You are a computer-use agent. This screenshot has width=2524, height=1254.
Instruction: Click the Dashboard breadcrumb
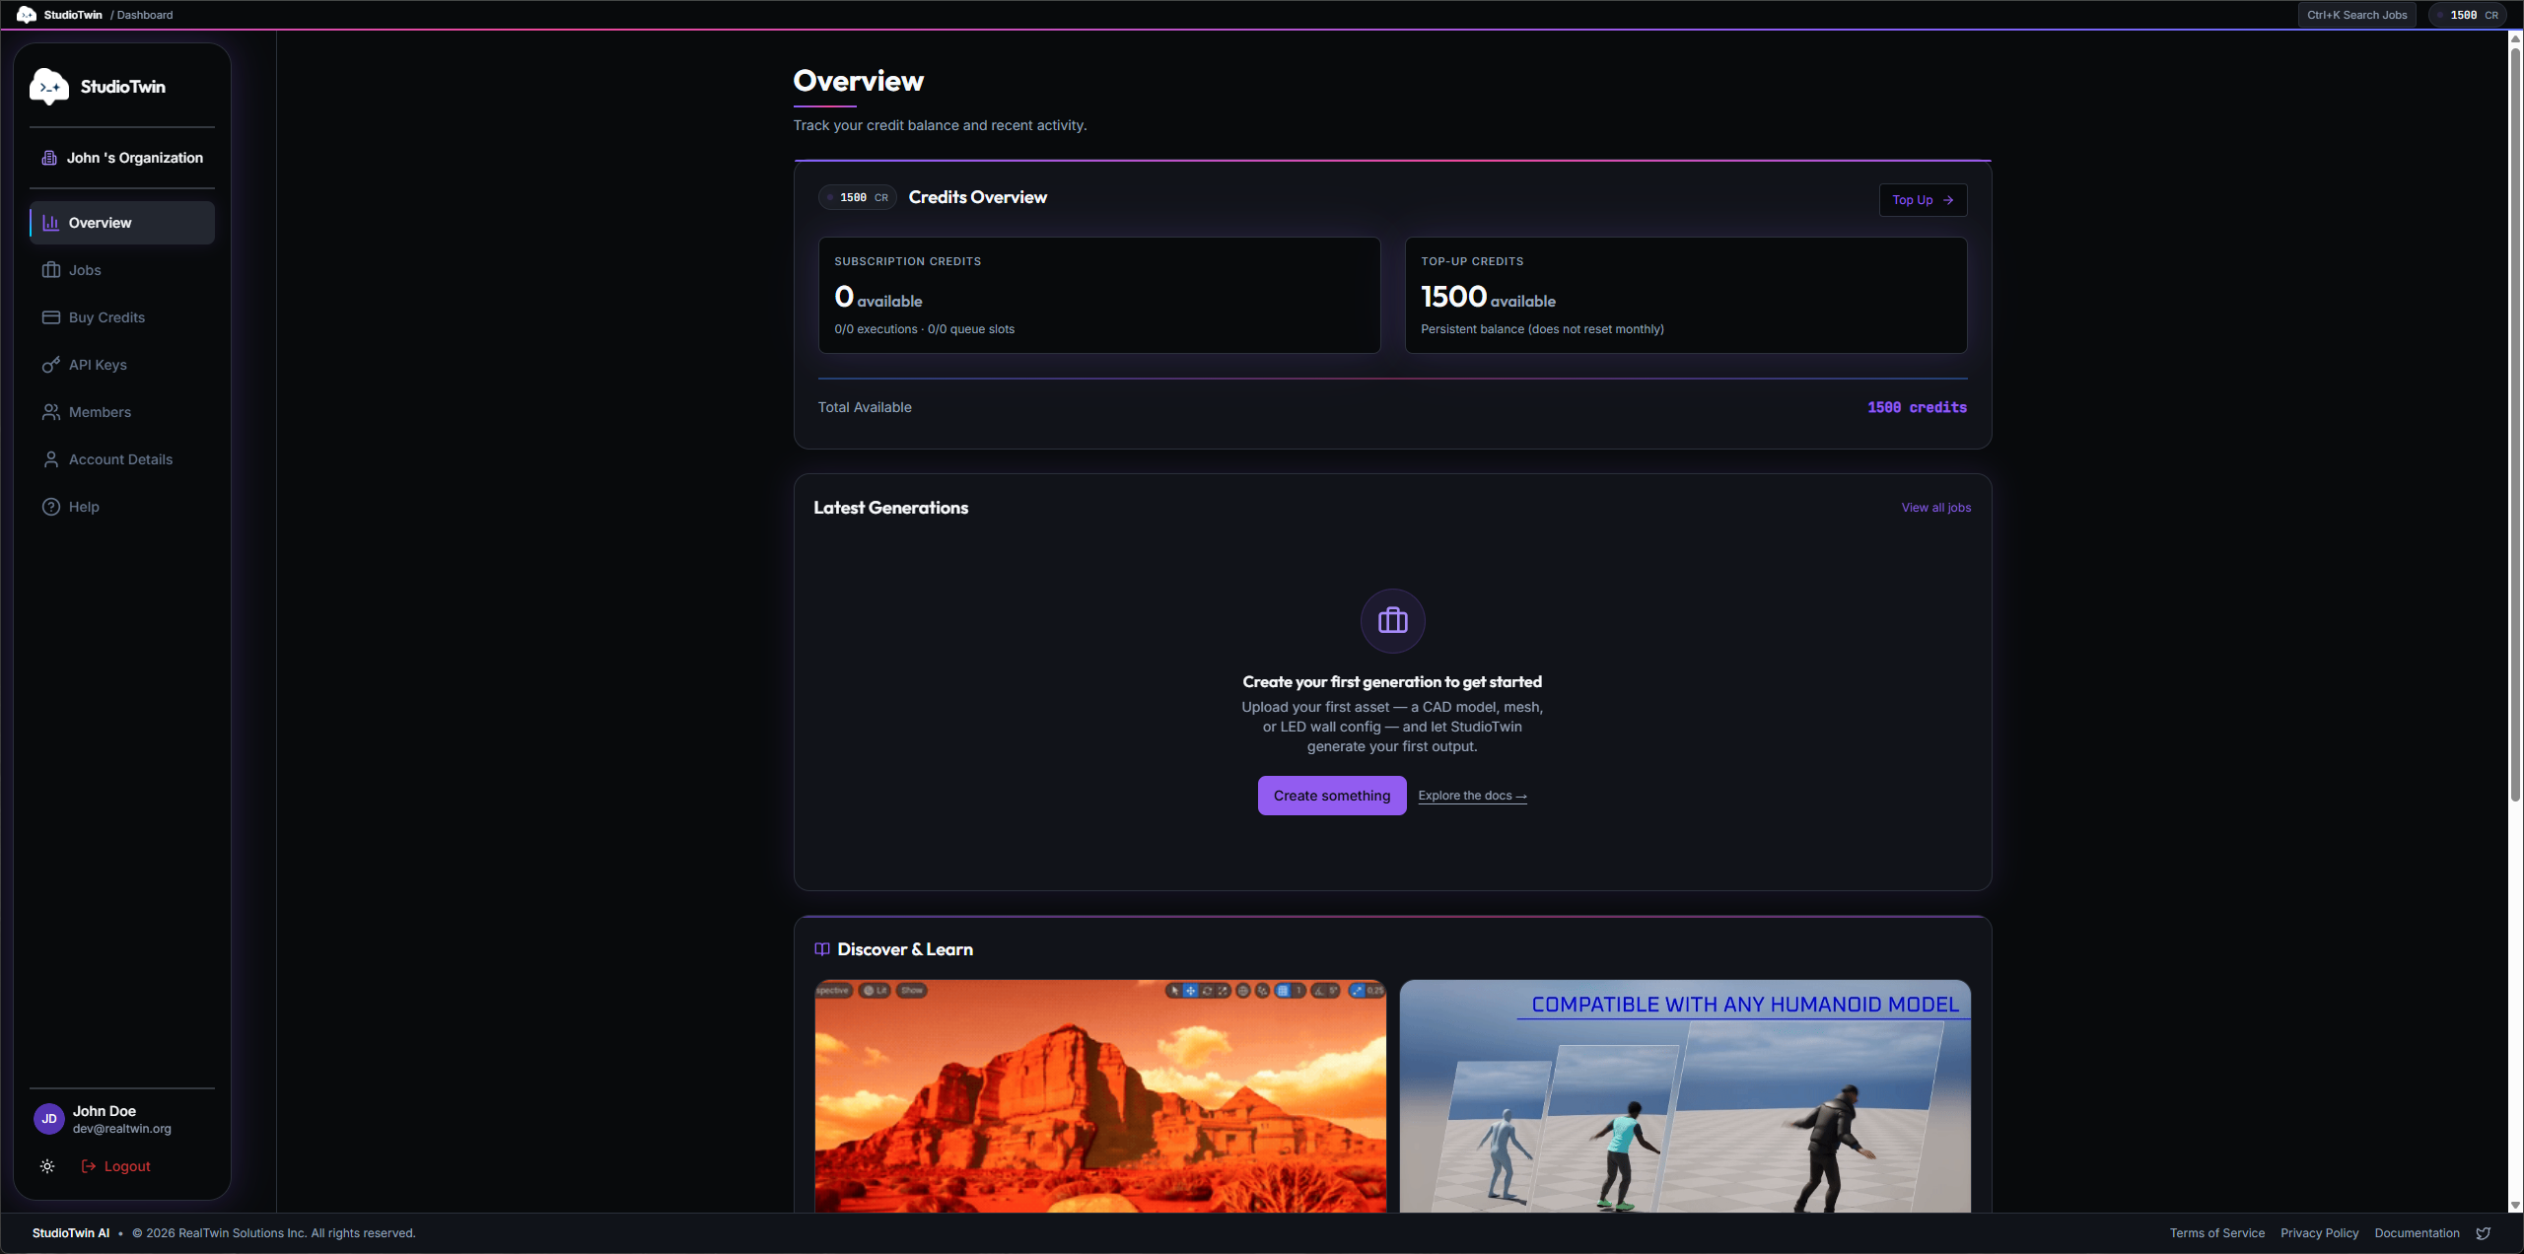[x=145, y=15]
